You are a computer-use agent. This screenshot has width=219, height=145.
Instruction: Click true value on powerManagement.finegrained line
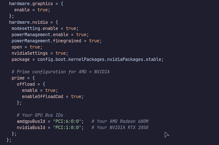pyautogui.click(x=94, y=41)
